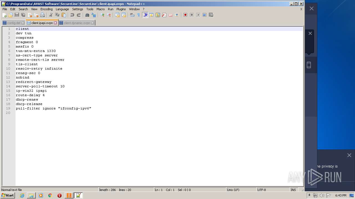
Task: Click the Close All toolbar icon
Action: click(x=36, y=15)
